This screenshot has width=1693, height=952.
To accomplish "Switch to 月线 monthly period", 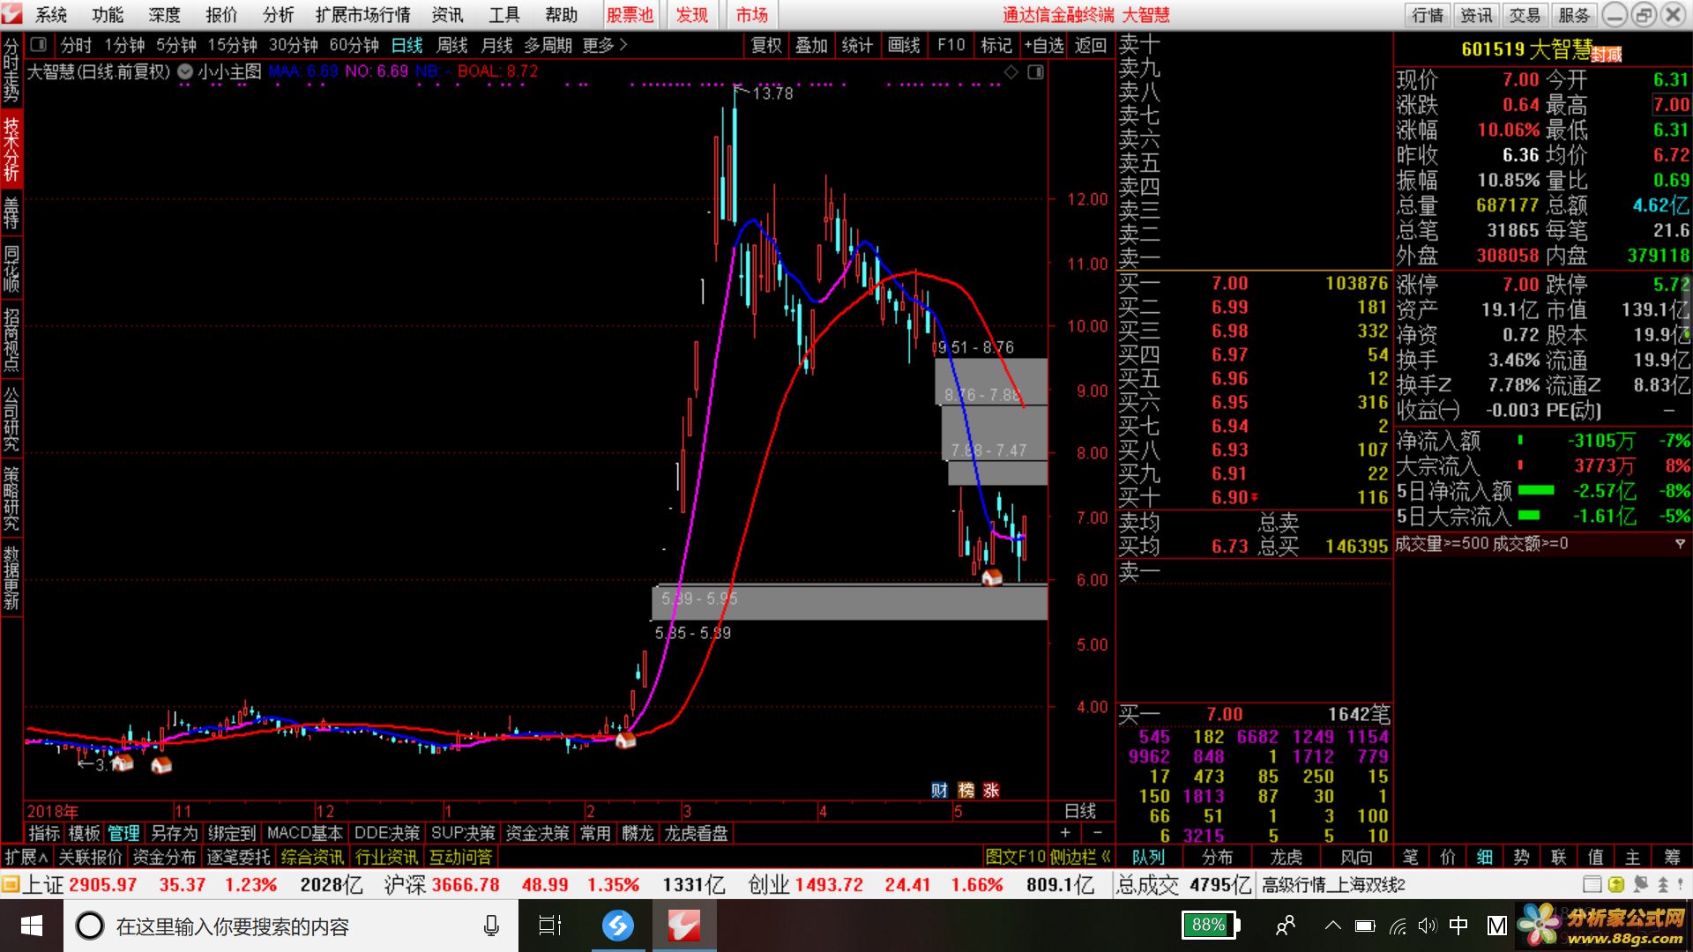I will (496, 45).
